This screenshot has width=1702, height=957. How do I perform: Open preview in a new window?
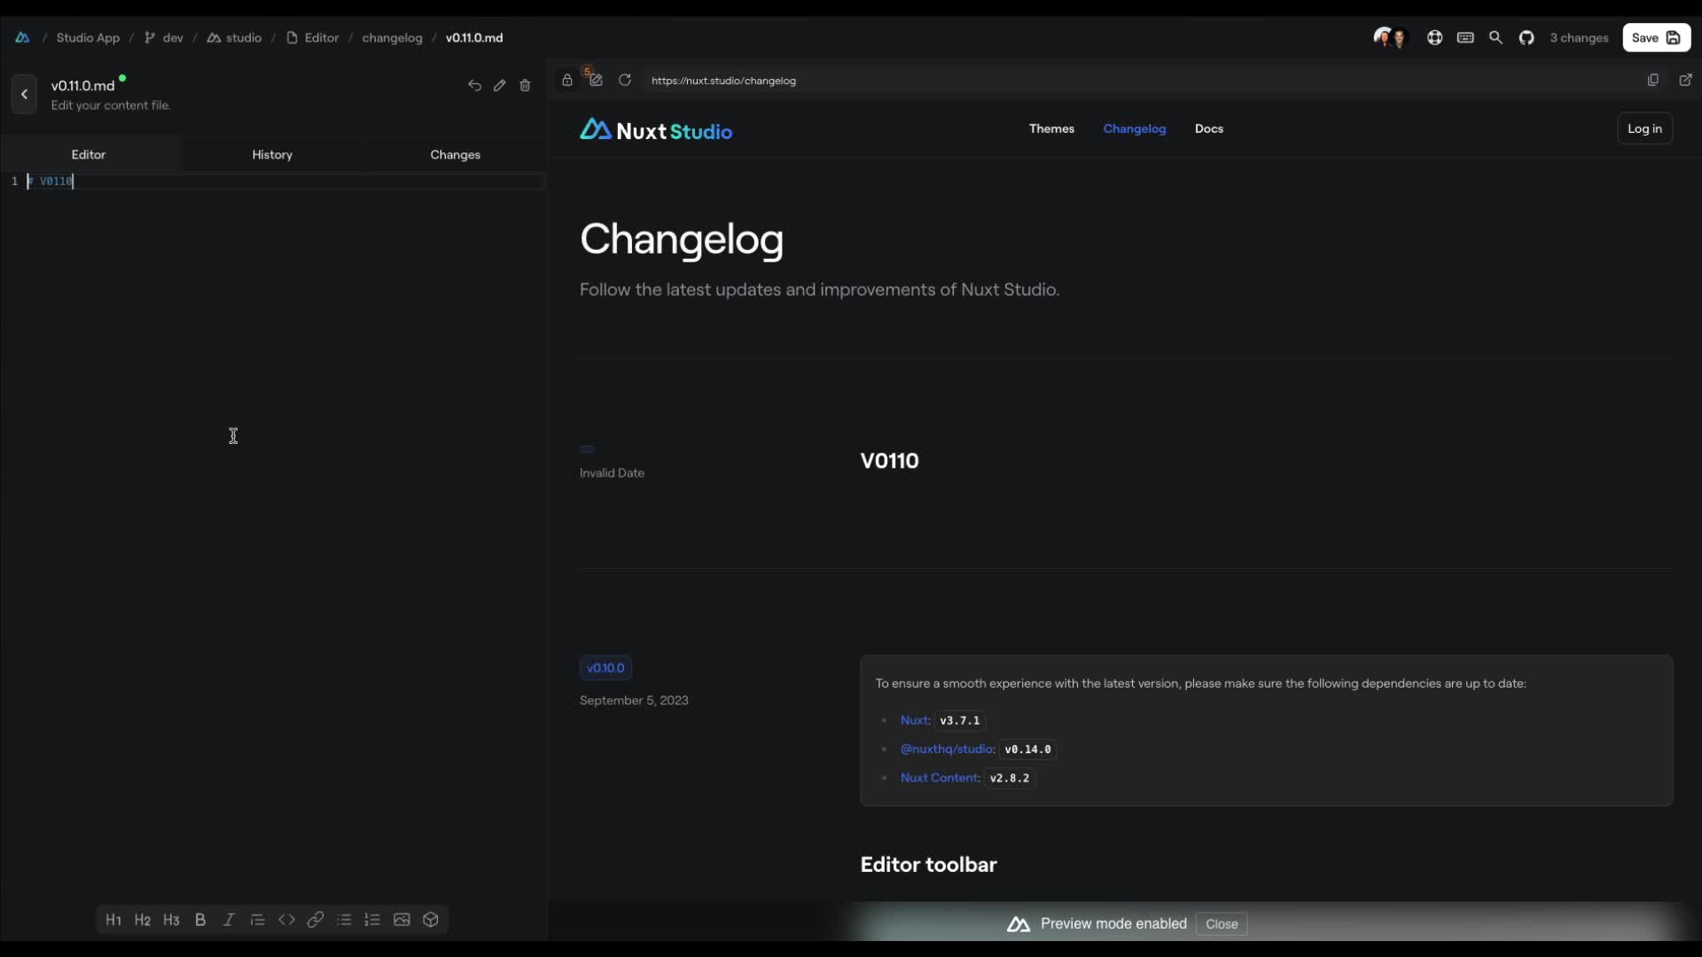(1685, 80)
